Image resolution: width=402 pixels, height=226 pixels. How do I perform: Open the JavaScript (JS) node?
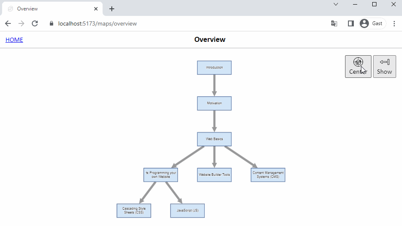[188, 211]
